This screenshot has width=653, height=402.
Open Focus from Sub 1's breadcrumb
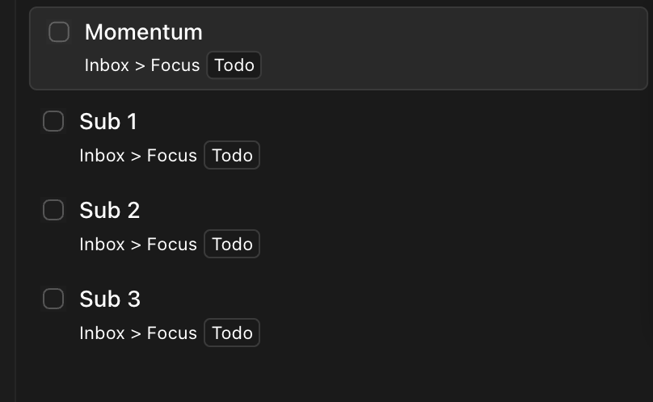click(172, 156)
